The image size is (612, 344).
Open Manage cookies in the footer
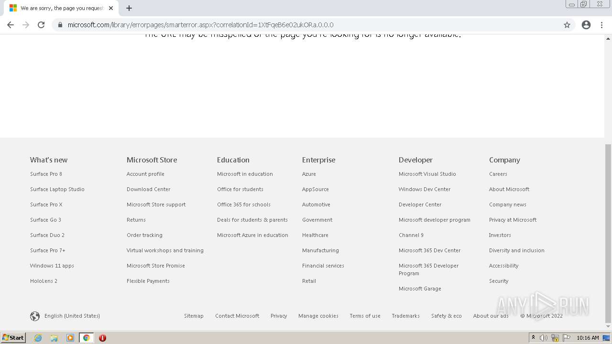(318, 316)
